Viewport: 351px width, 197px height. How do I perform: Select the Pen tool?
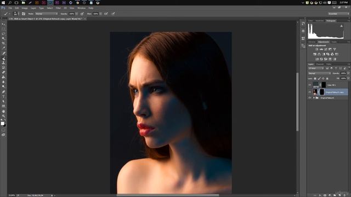tap(3, 91)
